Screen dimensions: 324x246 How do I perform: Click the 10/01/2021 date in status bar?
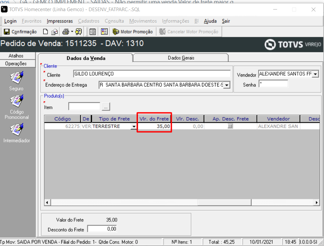tap(261, 242)
